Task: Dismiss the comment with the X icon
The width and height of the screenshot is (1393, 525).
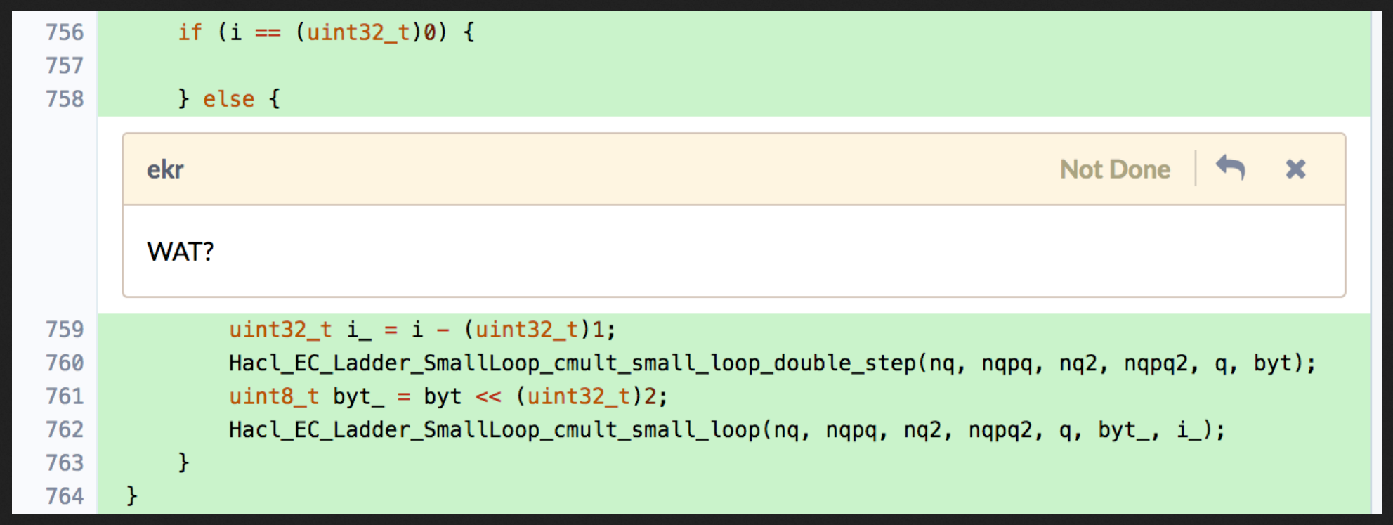Action: (1295, 169)
